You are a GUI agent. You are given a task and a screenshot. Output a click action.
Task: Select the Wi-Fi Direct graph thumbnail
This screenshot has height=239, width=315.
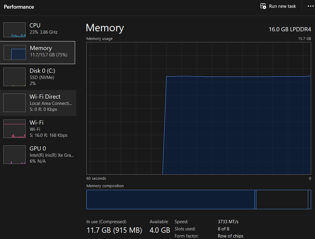(x=15, y=103)
